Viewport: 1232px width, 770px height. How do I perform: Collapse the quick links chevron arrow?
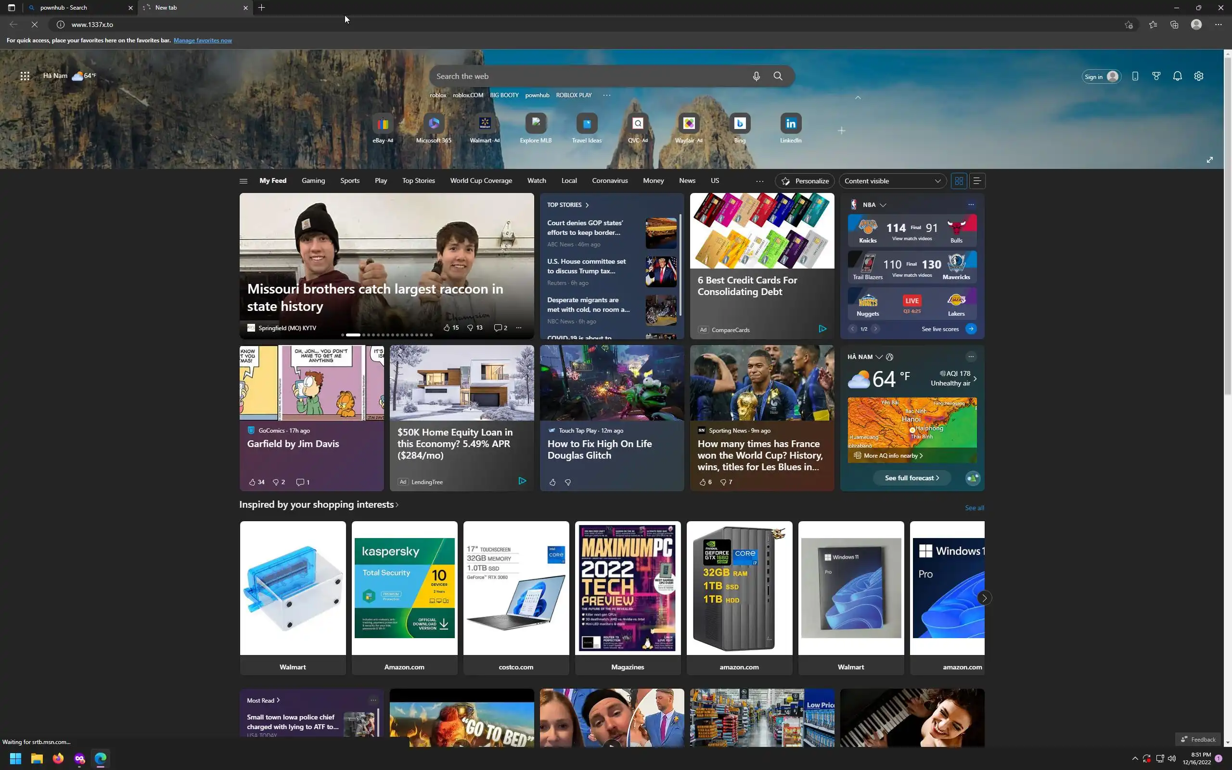coord(858,97)
